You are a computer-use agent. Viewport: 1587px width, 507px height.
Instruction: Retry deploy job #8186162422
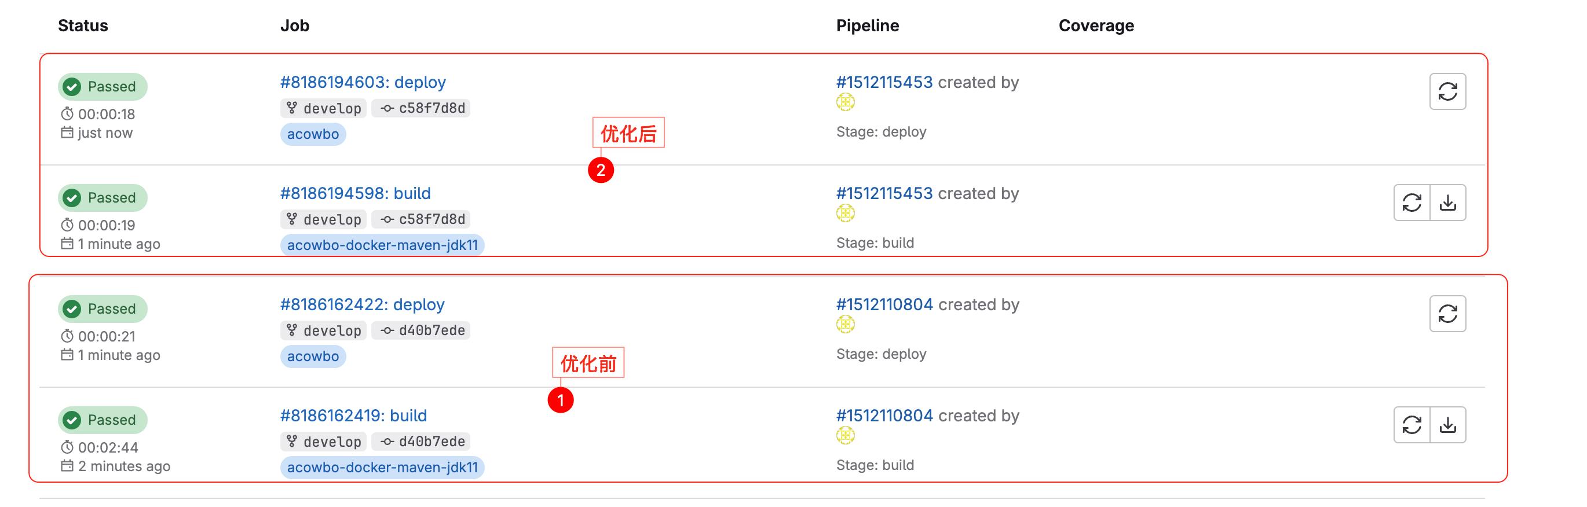click(1447, 314)
